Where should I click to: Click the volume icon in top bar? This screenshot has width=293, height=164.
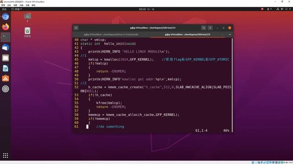click(x=282, y=9)
